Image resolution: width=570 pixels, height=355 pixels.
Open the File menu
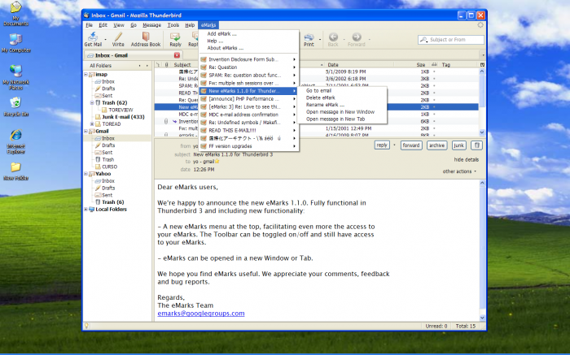(x=89, y=25)
